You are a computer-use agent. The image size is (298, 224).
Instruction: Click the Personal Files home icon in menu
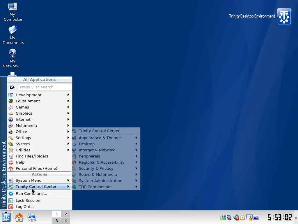pos(11,168)
